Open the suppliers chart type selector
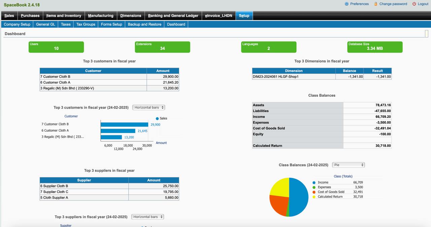This screenshot has width=431, height=227. click(x=147, y=217)
